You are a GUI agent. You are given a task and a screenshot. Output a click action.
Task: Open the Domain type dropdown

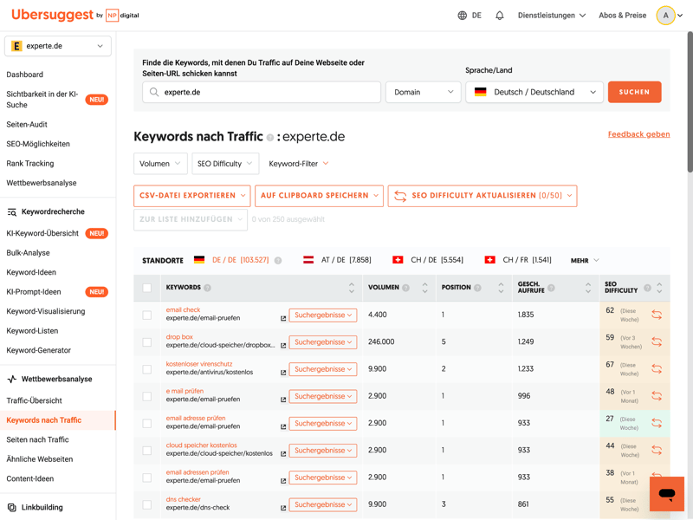423,92
